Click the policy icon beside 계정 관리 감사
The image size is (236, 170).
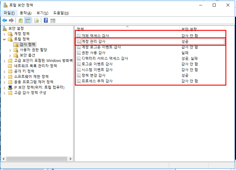point(79,41)
